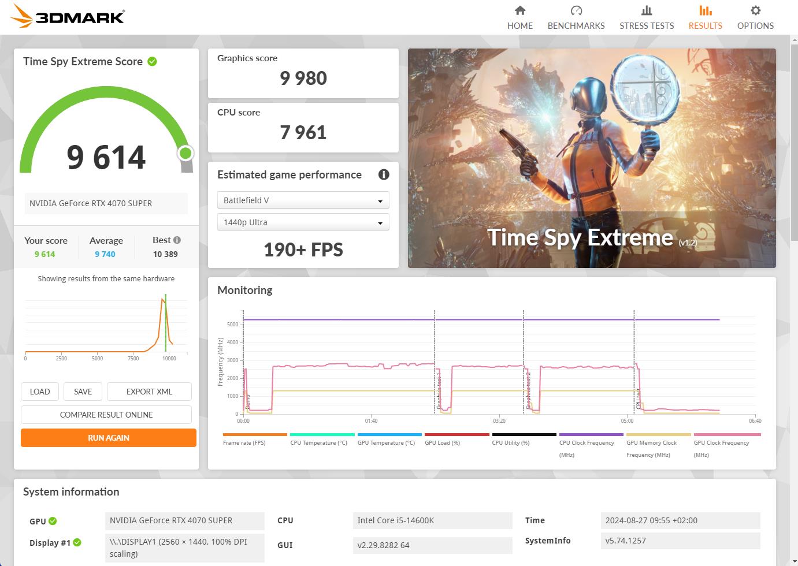Open Stress Tests bar chart icon
Viewport: 798px width, 566px height.
point(647,10)
